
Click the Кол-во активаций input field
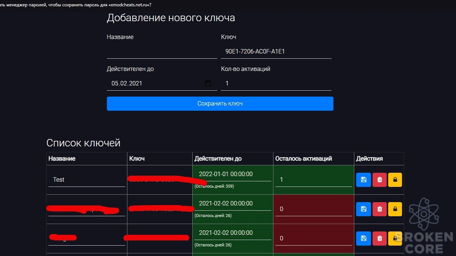pos(276,83)
